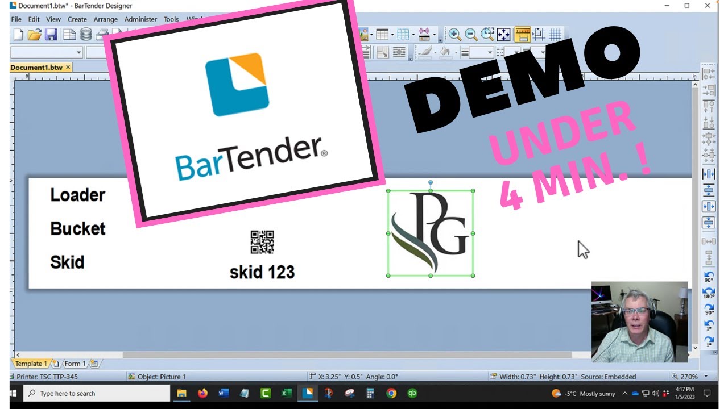Viewport: 728px width, 409px height.
Task: Open the File menu
Action: (16, 19)
